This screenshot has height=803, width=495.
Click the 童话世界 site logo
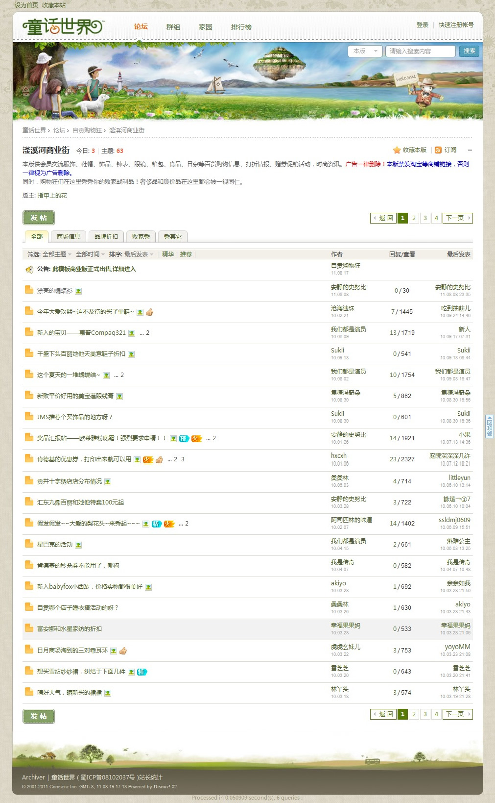point(63,26)
